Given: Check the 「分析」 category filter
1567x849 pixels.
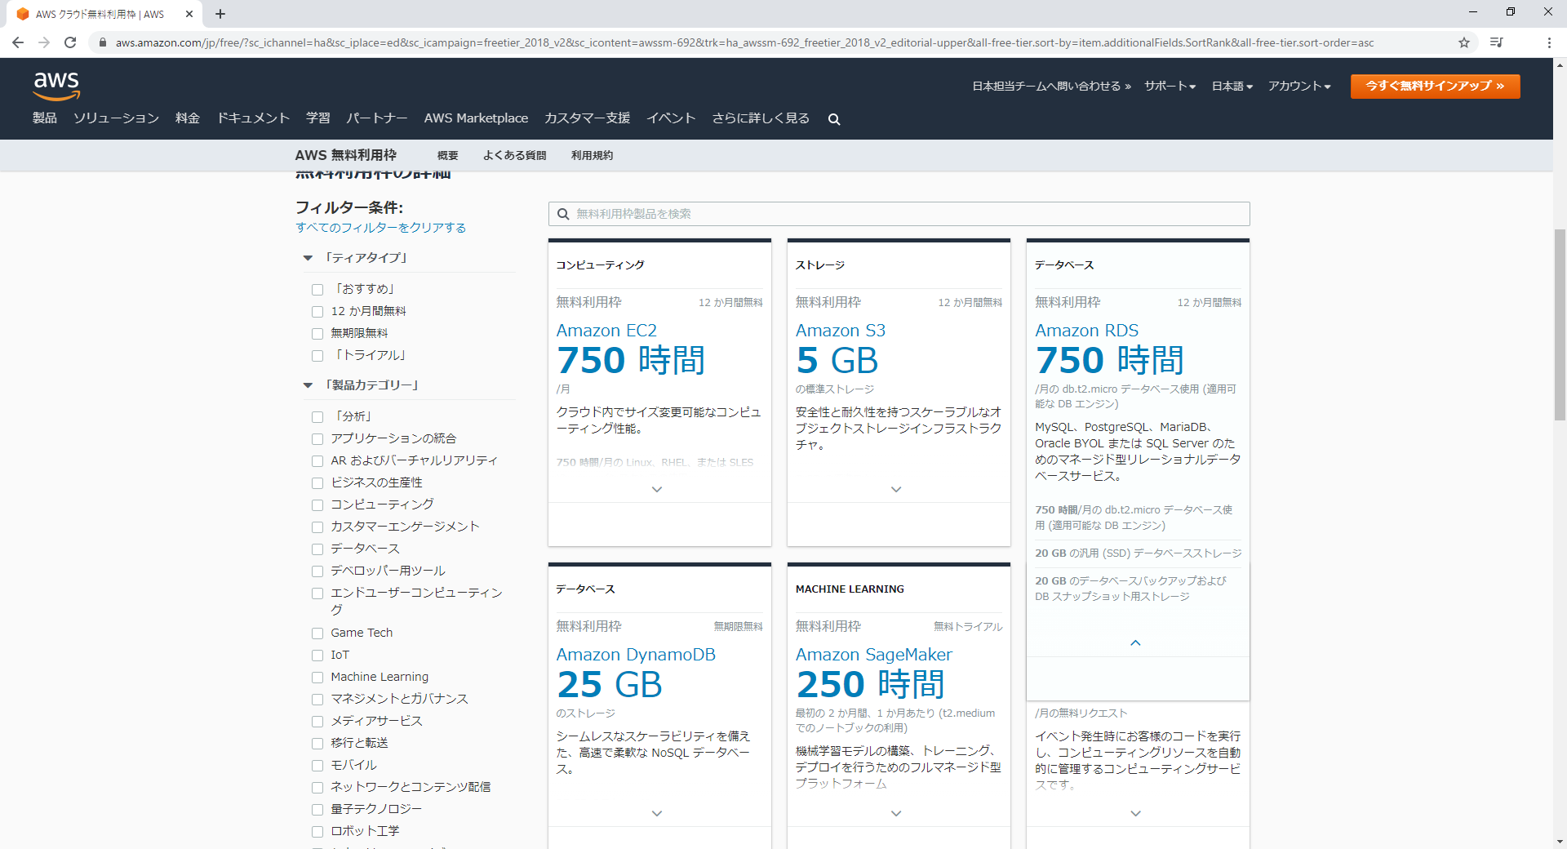Looking at the screenshot, I should [317, 417].
